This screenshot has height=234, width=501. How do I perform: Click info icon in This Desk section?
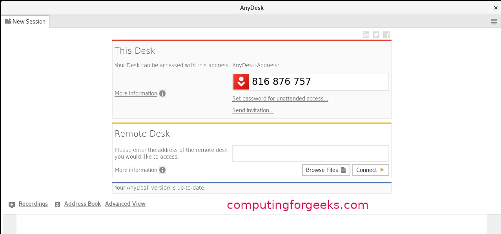tap(162, 93)
